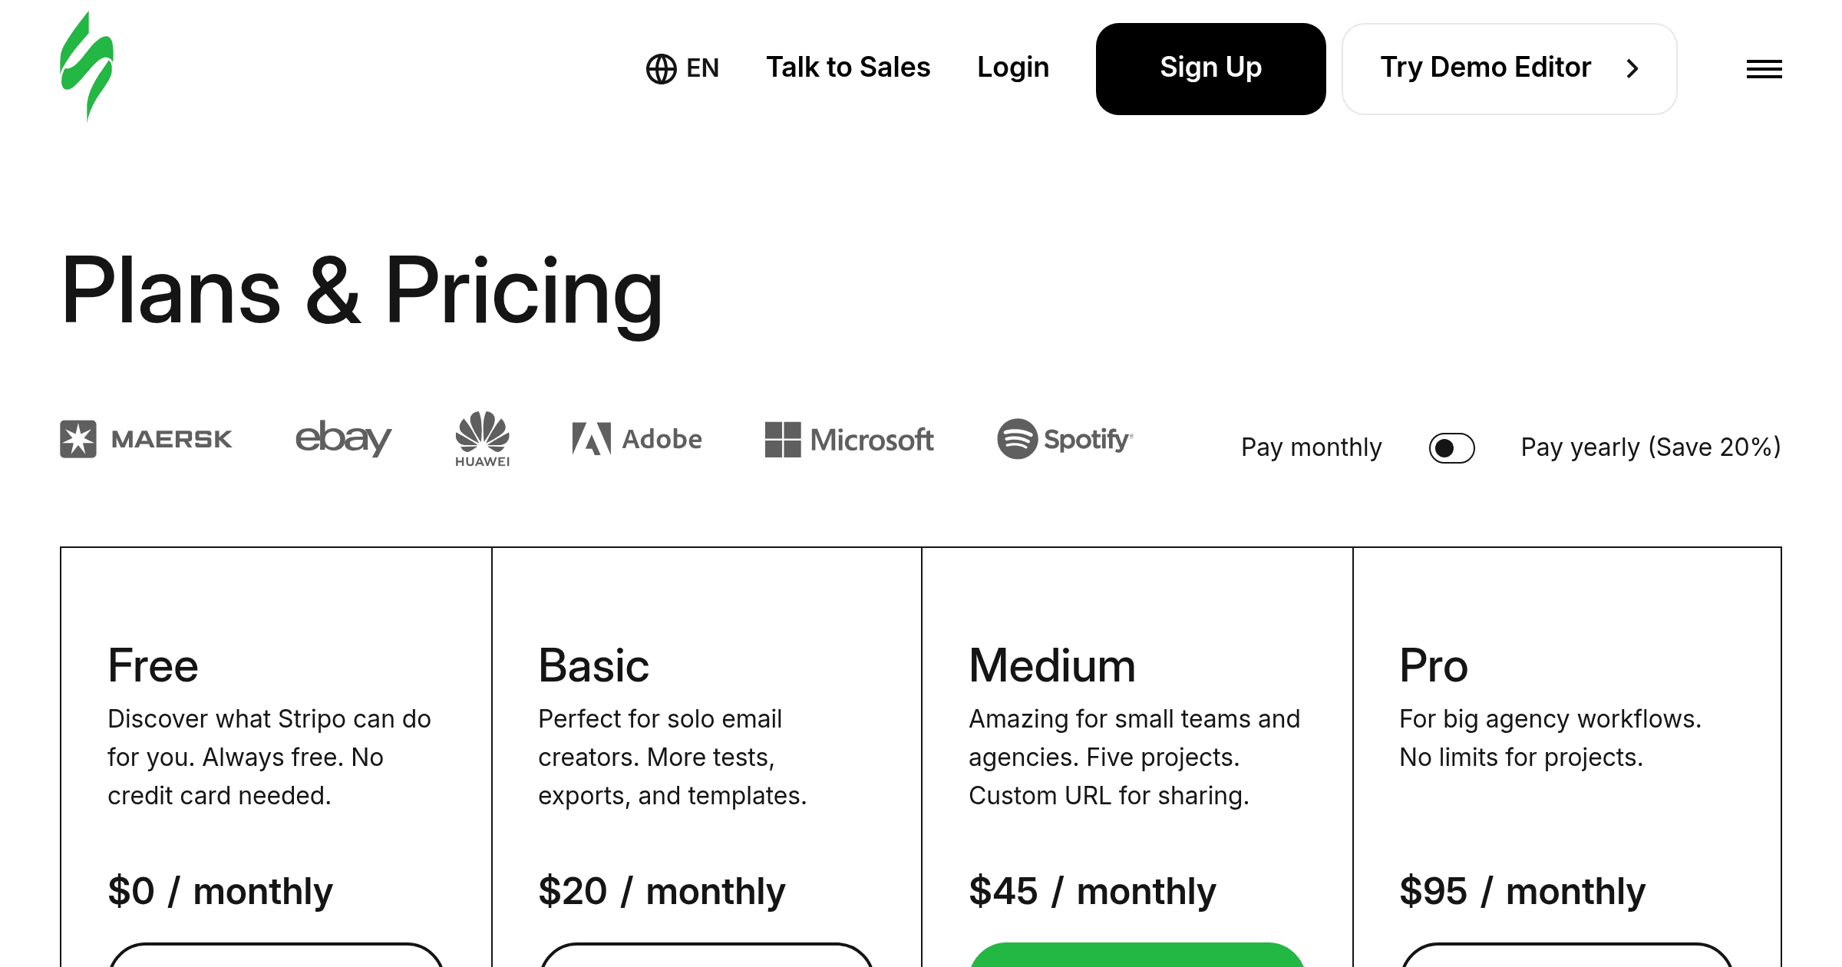
Task: Click the Spotify logo
Action: pos(1065,439)
